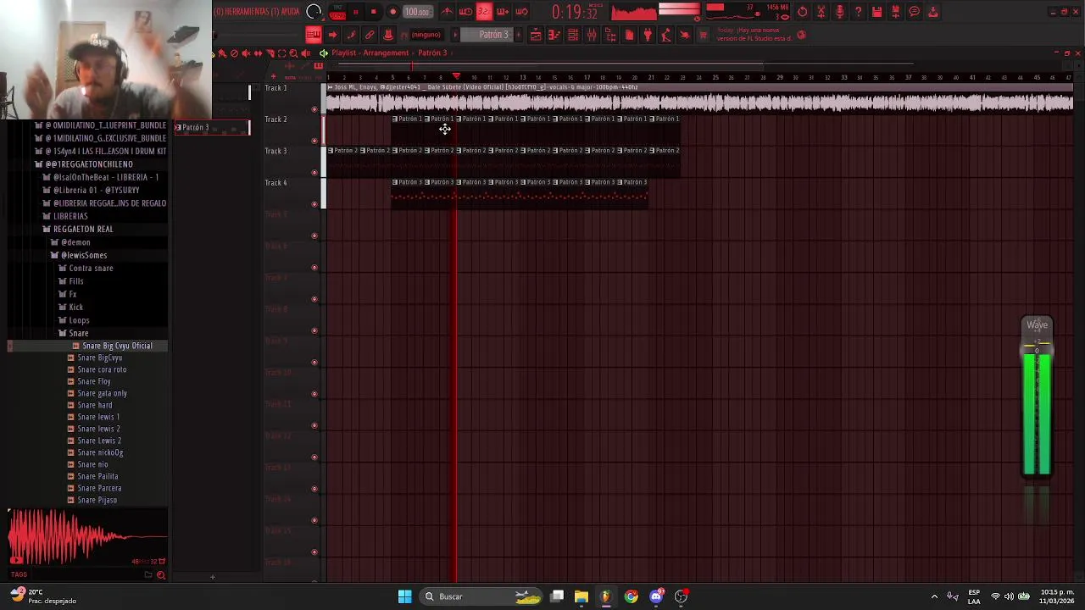
Task: Mute Track 4 with its green dot
Action: pos(314,204)
